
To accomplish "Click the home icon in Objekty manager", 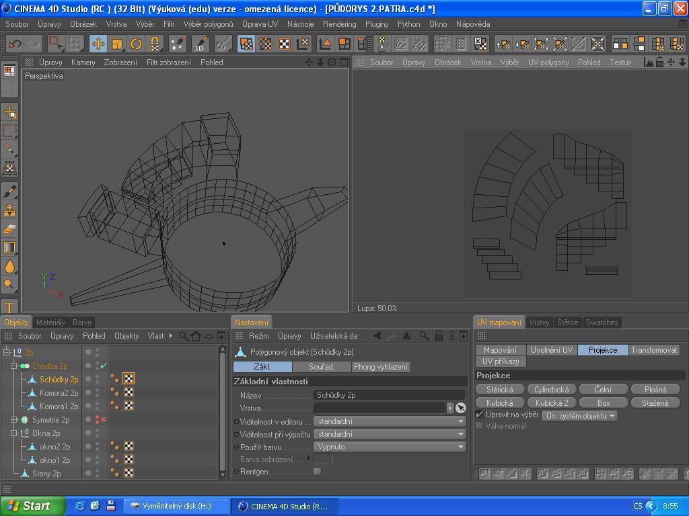I will coord(196,337).
